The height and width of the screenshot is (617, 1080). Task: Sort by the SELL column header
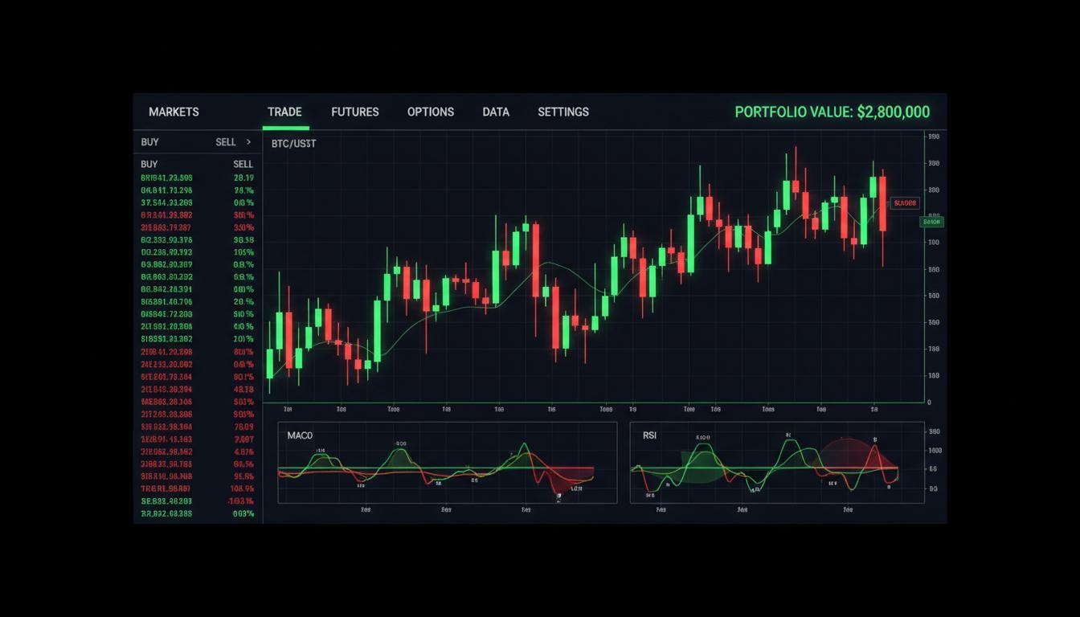[243, 164]
